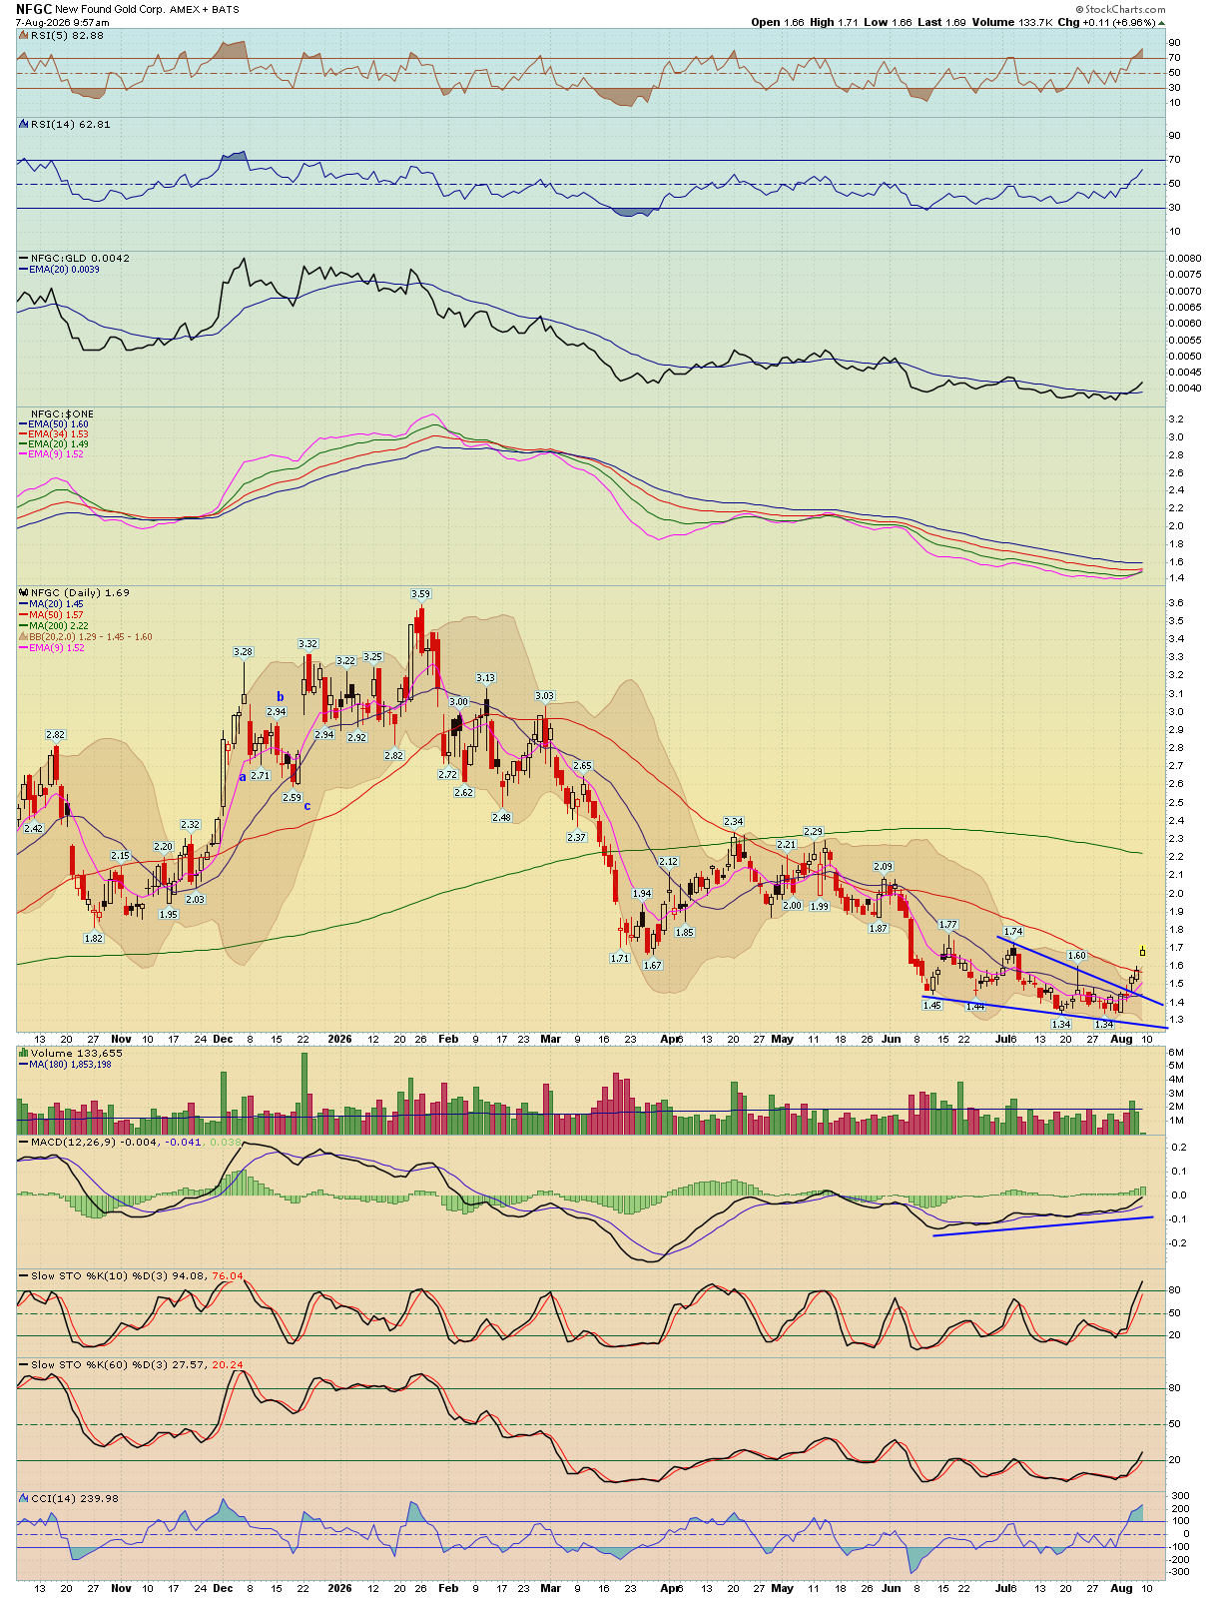Click the 2.42 price annotation at left edge
The image size is (1218, 1598).
[x=33, y=829]
